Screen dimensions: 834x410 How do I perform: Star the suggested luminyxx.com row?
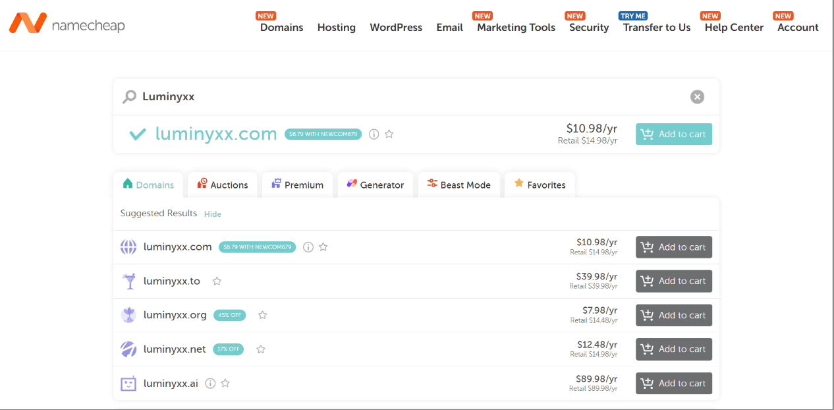[323, 247]
